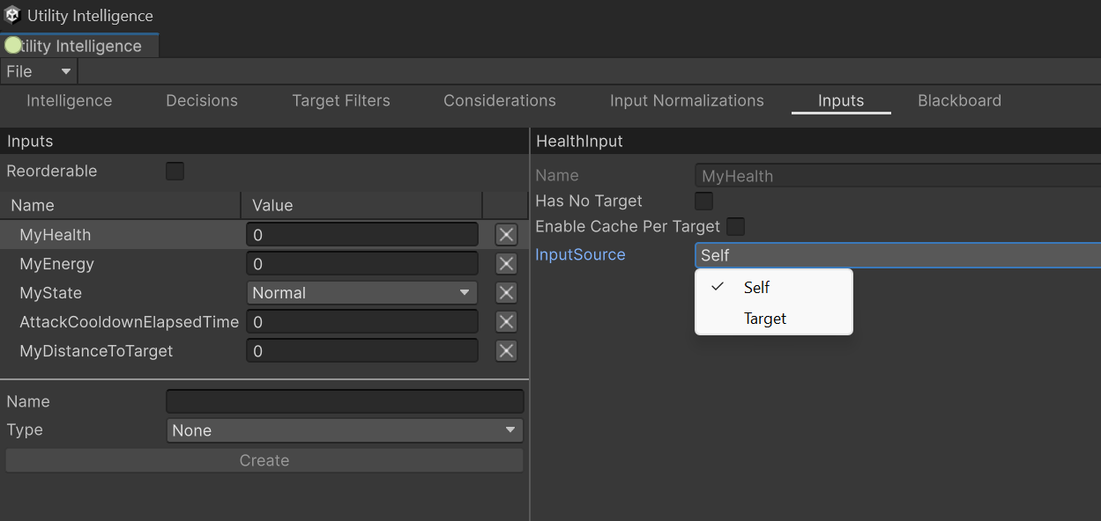Select the AttackCooldownElapsedTime row name
The width and height of the screenshot is (1101, 521).
pyautogui.click(x=129, y=322)
